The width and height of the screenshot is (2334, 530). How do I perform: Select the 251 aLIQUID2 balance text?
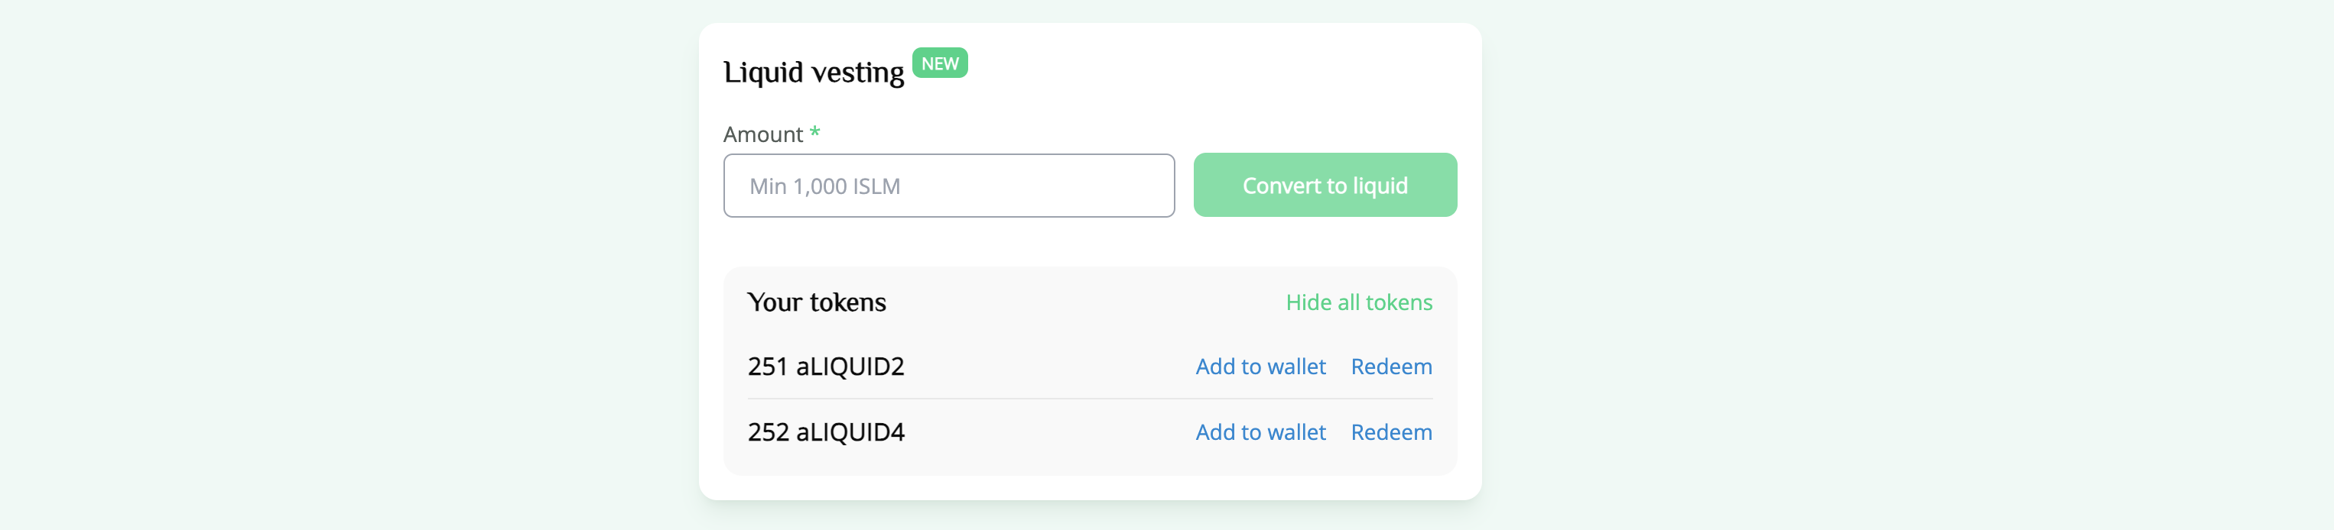[825, 367]
